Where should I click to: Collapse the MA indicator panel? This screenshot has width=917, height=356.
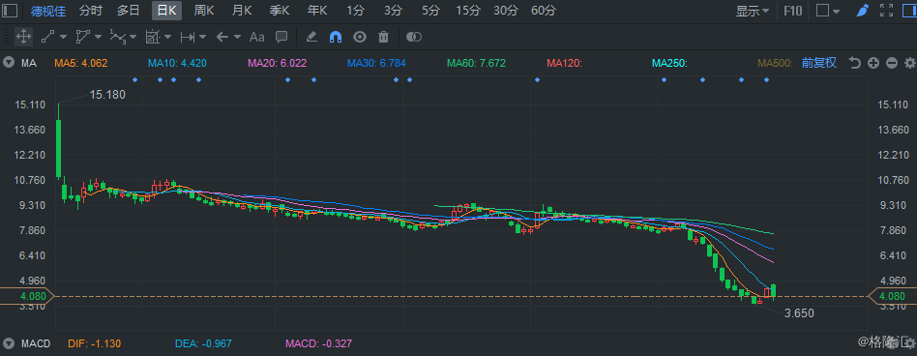[x=9, y=63]
